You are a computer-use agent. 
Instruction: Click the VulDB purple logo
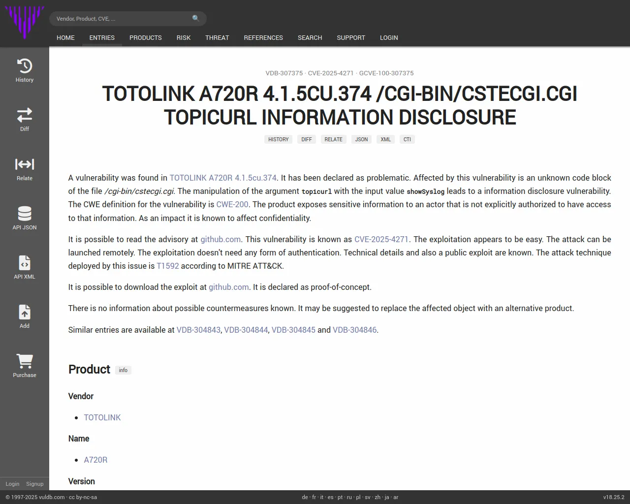[24, 23]
